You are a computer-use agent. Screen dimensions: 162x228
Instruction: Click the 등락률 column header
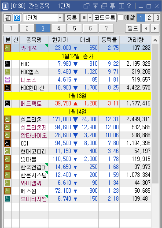(x=109, y=40)
